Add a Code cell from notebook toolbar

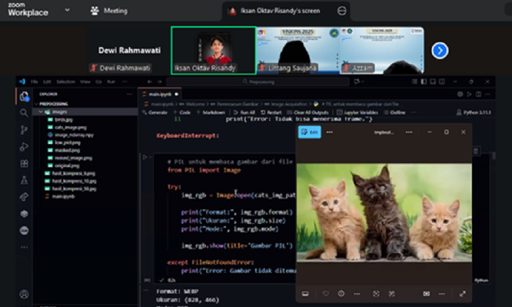[x=182, y=112]
